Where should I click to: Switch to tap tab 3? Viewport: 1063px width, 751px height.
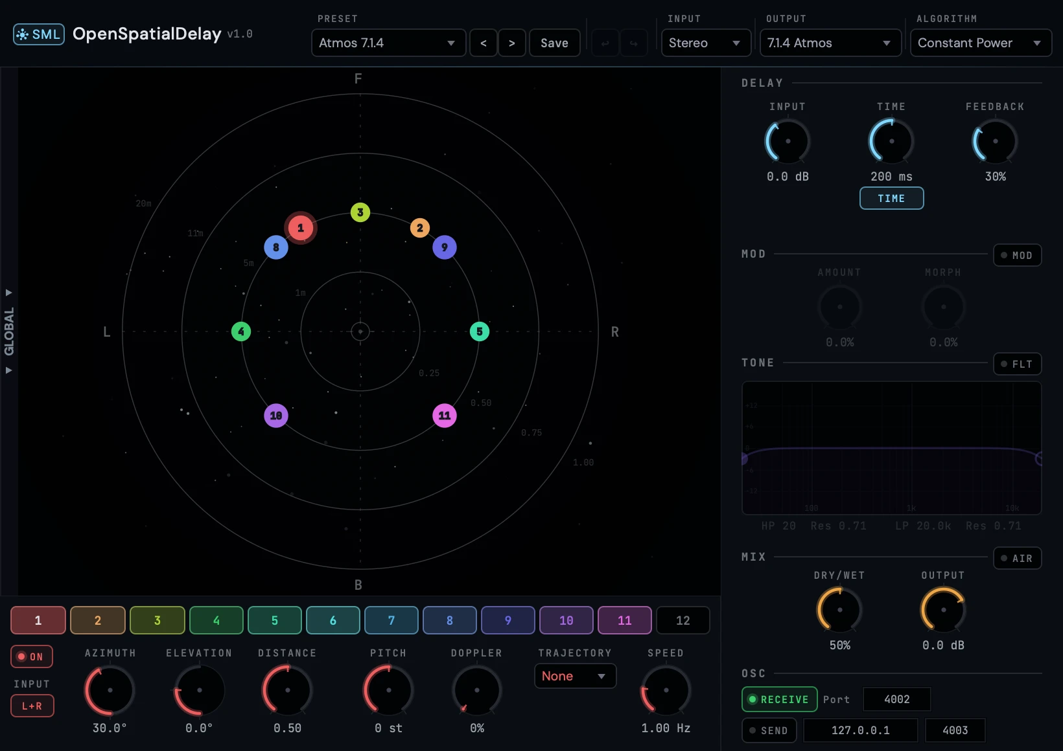[158, 620]
